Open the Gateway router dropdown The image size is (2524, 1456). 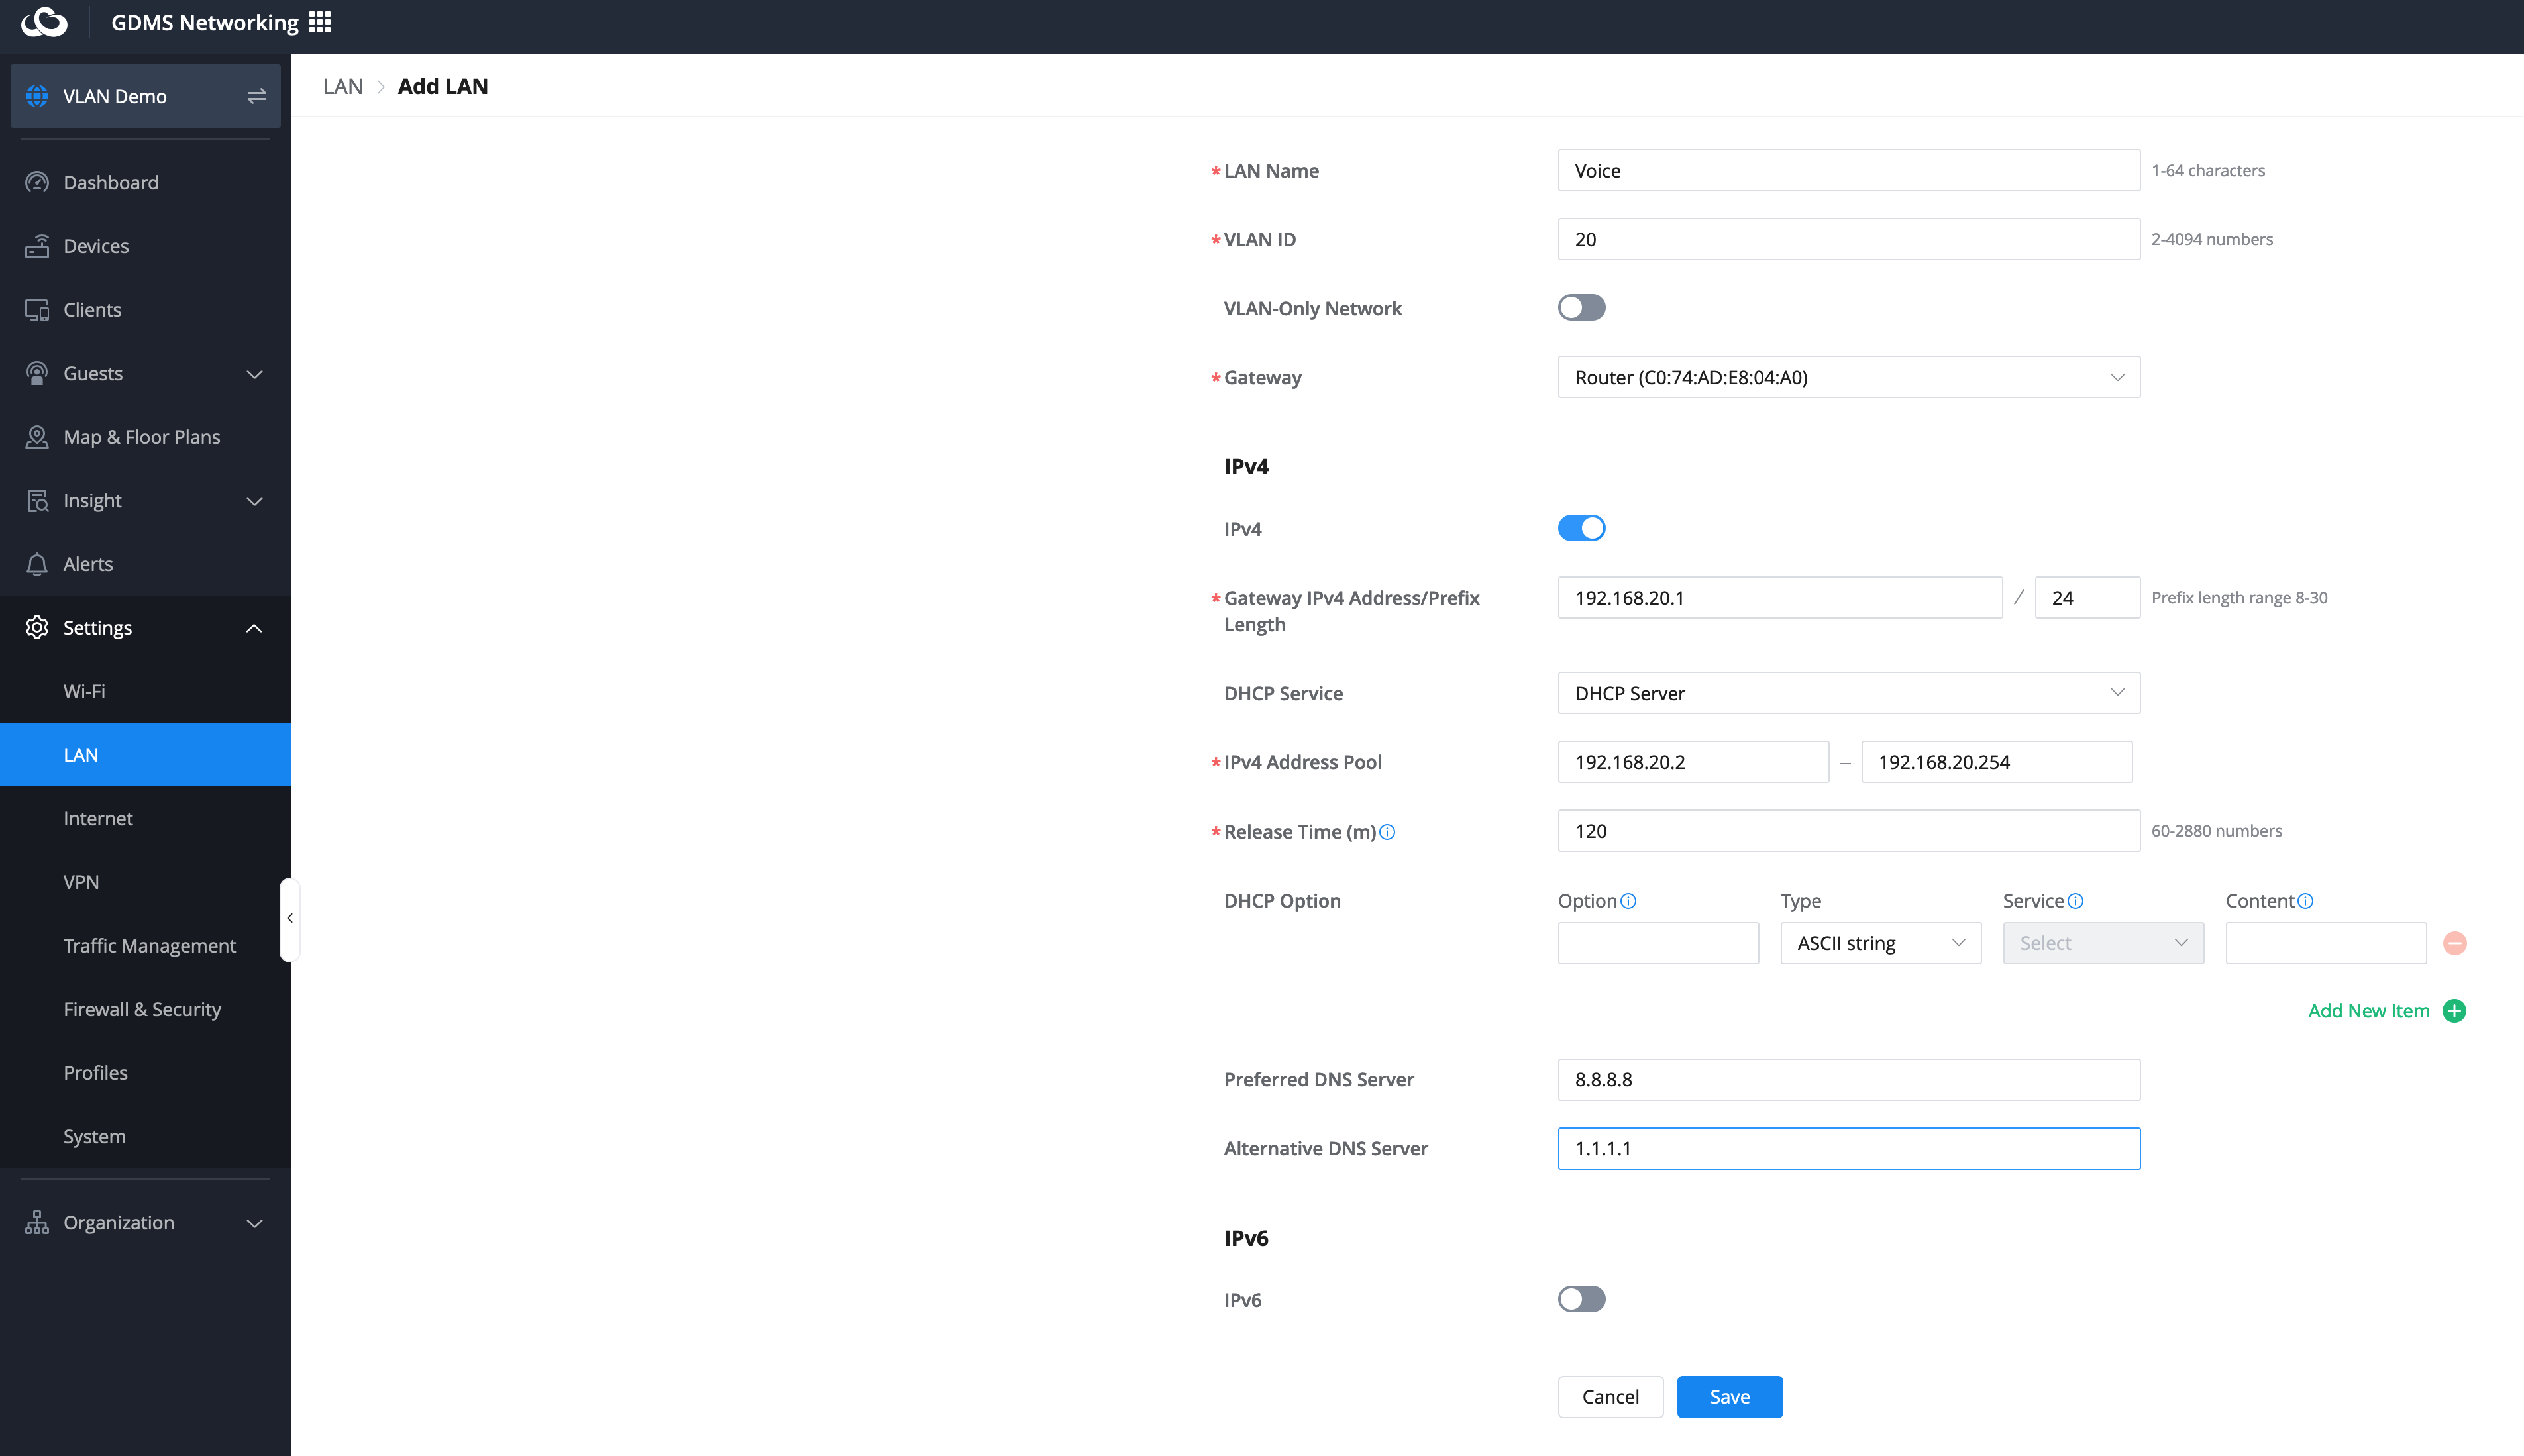click(x=1848, y=377)
